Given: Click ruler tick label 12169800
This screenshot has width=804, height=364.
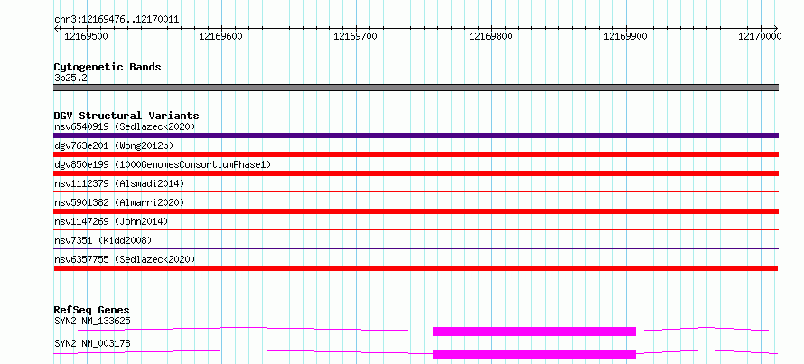Looking at the screenshot, I should pyautogui.click(x=491, y=36).
